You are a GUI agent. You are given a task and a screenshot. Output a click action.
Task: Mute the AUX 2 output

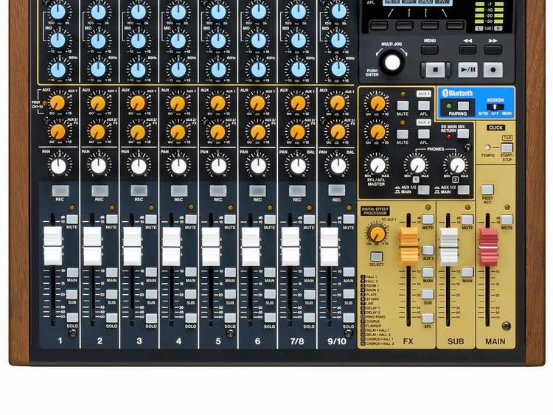pos(403,134)
